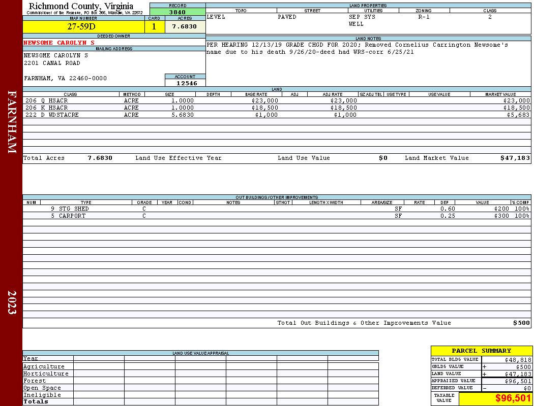The width and height of the screenshot is (534, 406).
Task: Select map number 27-59D
Action: pyautogui.click(x=81, y=27)
